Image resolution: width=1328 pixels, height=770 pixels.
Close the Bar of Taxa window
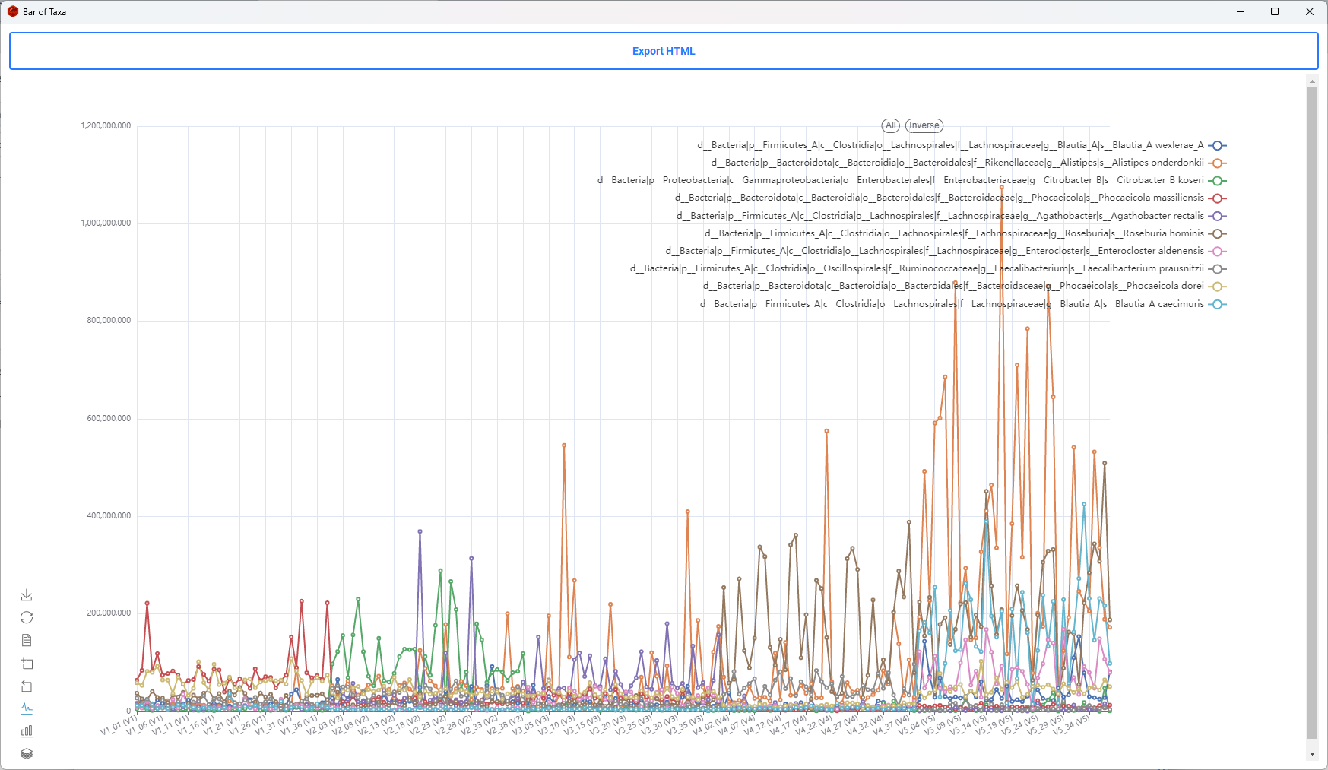pos(1310,11)
